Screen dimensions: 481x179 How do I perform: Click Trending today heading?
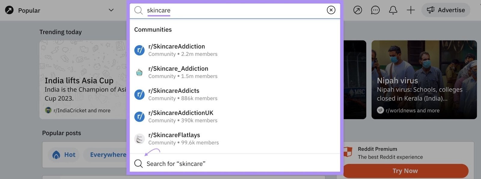60,32
